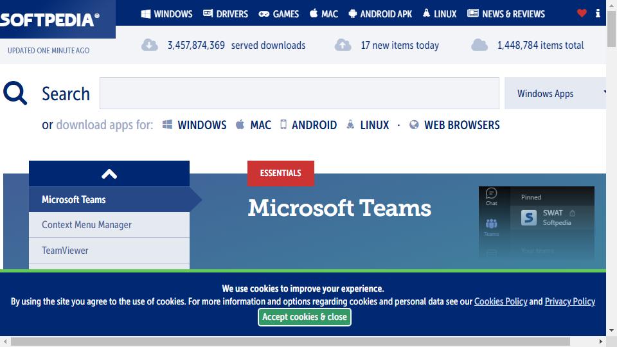
Task: Open the Windows menu in top navigation
Action: pyautogui.click(x=167, y=13)
